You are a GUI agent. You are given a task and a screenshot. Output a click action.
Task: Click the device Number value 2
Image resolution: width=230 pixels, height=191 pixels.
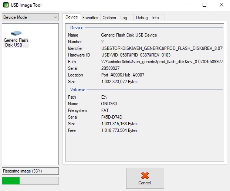coord(102,42)
